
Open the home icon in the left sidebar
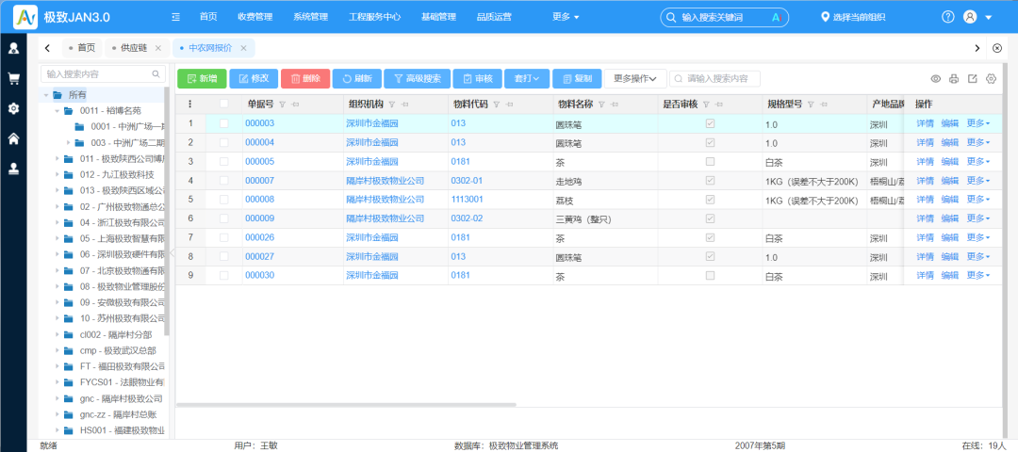[13, 138]
